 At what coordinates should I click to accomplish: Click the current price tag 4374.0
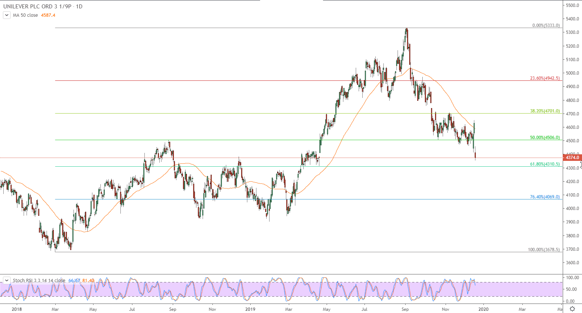572,158
